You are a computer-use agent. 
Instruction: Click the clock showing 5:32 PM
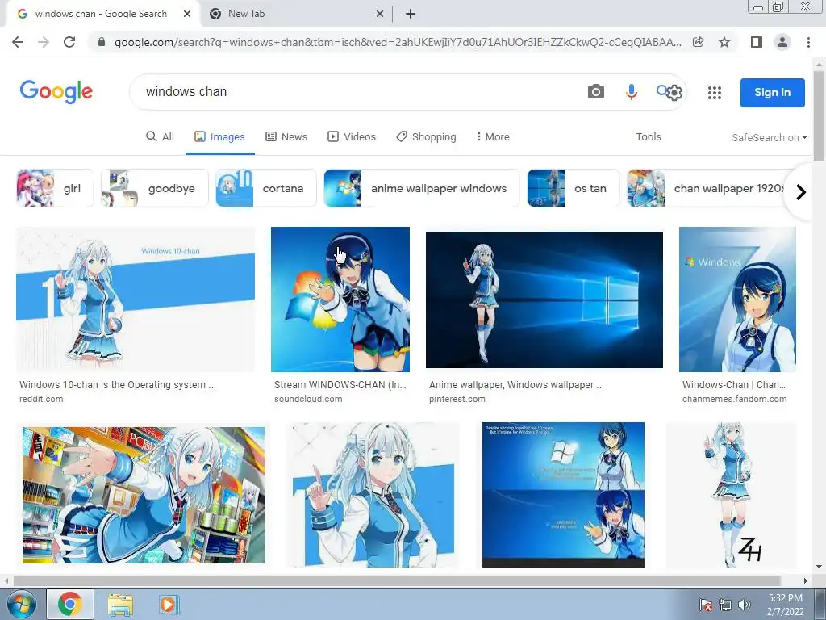[x=785, y=598]
